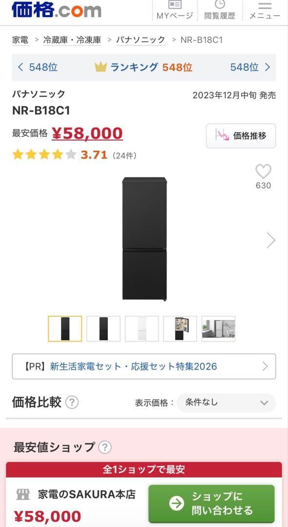Open the 条件なし display price dropdown

click(226, 403)
